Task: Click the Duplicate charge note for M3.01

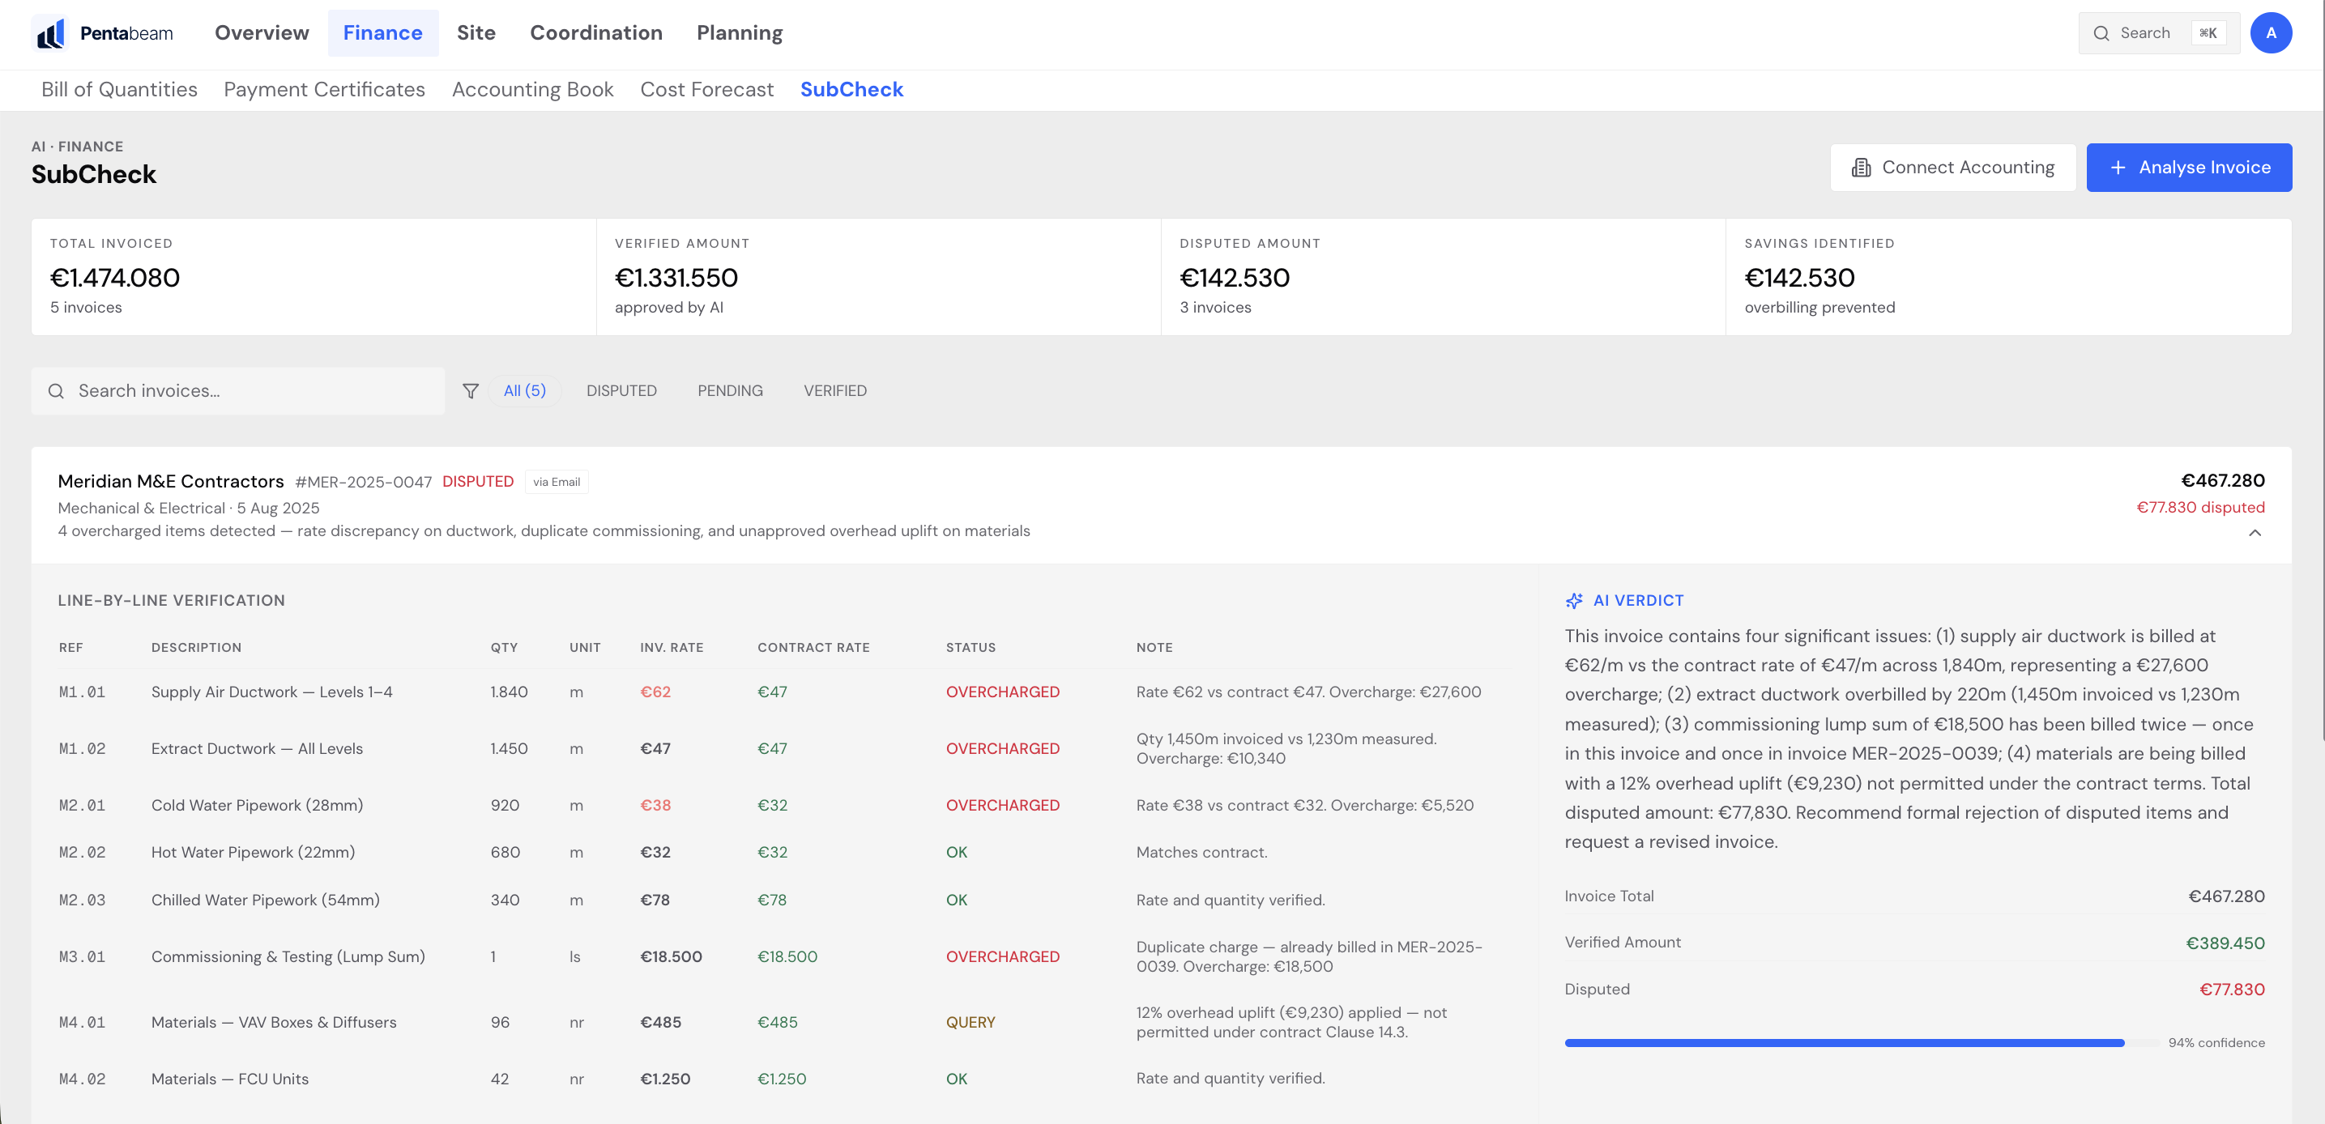Action: 1308,956
